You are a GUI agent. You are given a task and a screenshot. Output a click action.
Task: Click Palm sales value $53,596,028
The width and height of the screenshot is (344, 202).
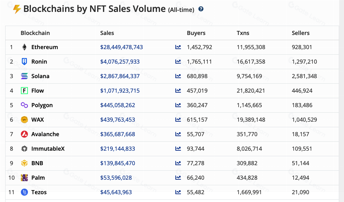(116, 178)
